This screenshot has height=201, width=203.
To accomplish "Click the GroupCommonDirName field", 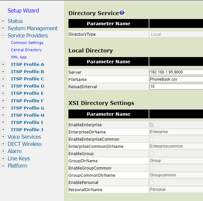I will coord(176,175).
